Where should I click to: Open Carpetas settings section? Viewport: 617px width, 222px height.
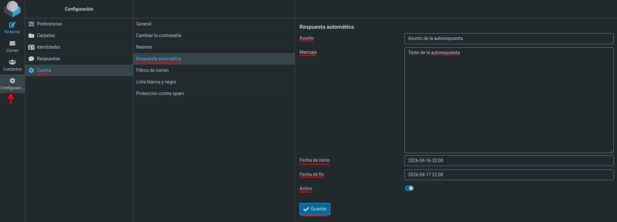tap(79, 35)
